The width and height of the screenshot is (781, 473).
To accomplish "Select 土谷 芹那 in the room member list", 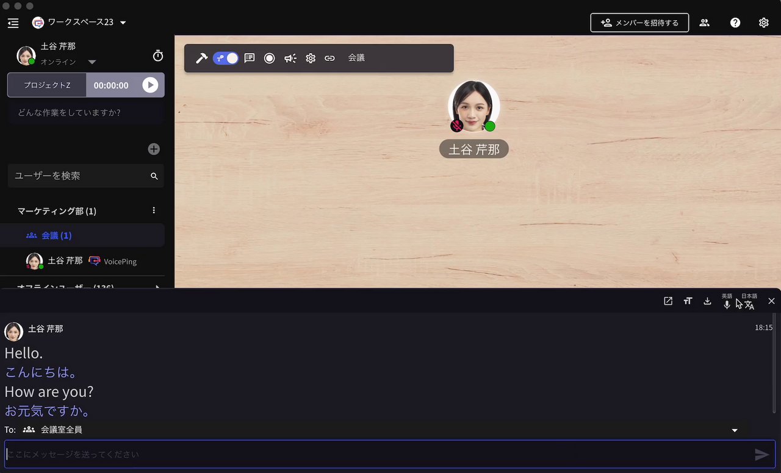I will (65, 260).
